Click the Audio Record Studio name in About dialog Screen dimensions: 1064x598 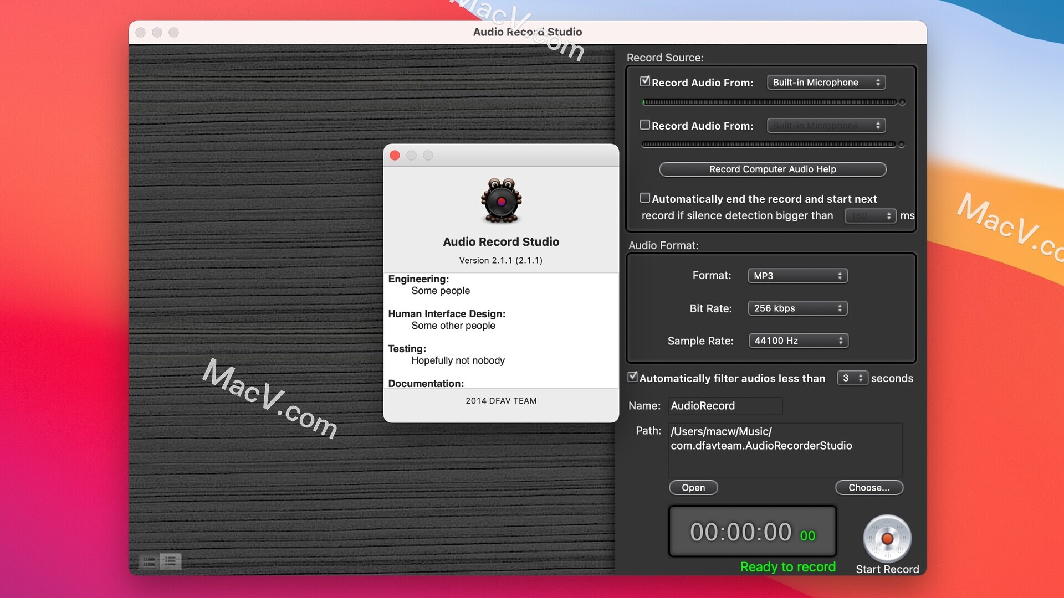(501, 242)
